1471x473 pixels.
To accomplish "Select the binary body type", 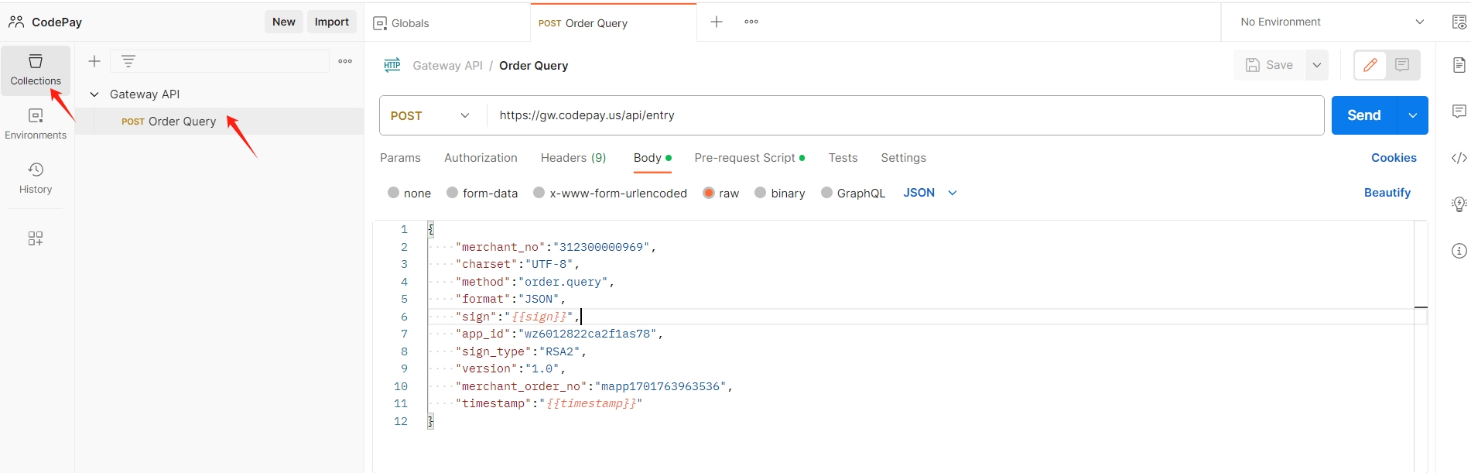I will tap(761, 193).
